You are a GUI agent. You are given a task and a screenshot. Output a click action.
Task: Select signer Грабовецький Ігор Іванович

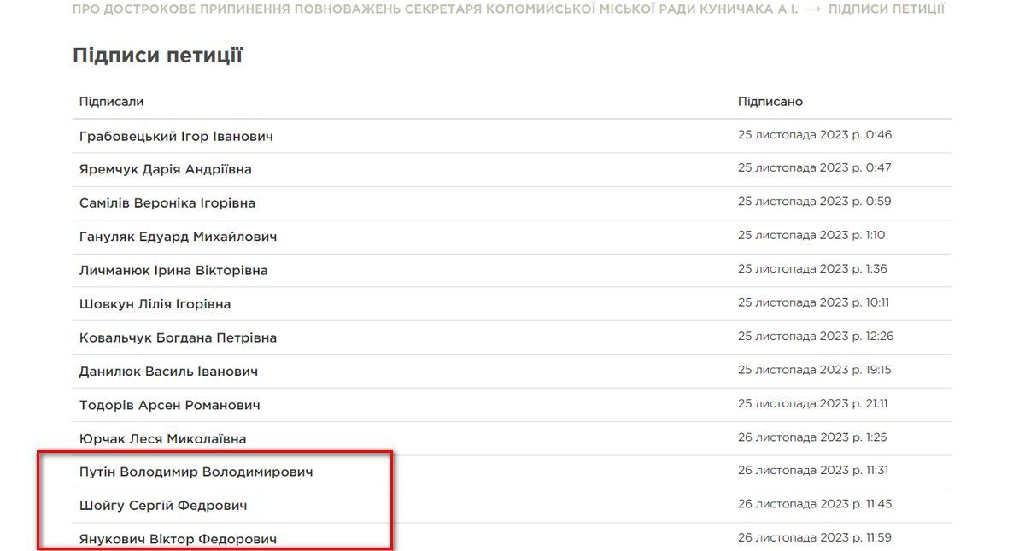coord(176,137)
